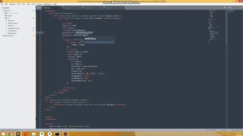
Task: Click the highlighted handleDragstart text
Action: click(84, 32)
